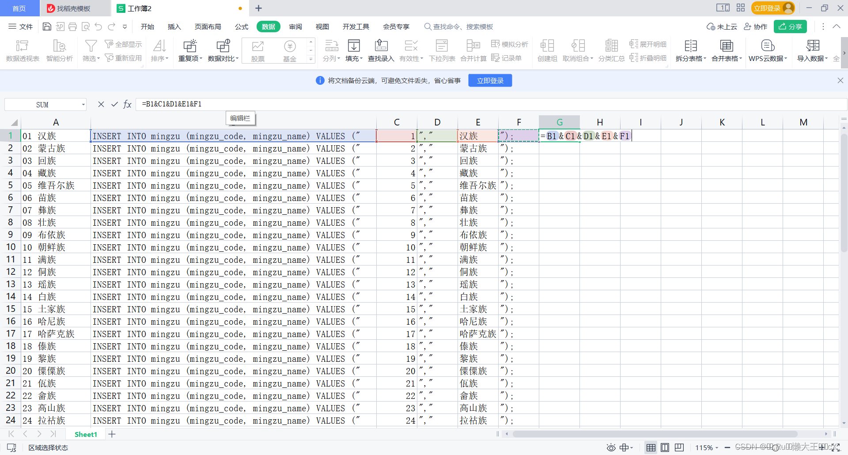Viewport: 848px width, 455px height.
Task: Select the 基金 fund data type
Action: [x=290, y=51]
